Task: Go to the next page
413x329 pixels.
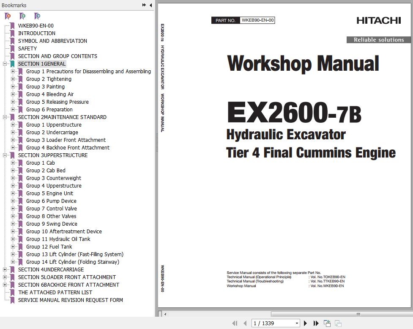Action: pyautogui.click(x=305, y=323)
